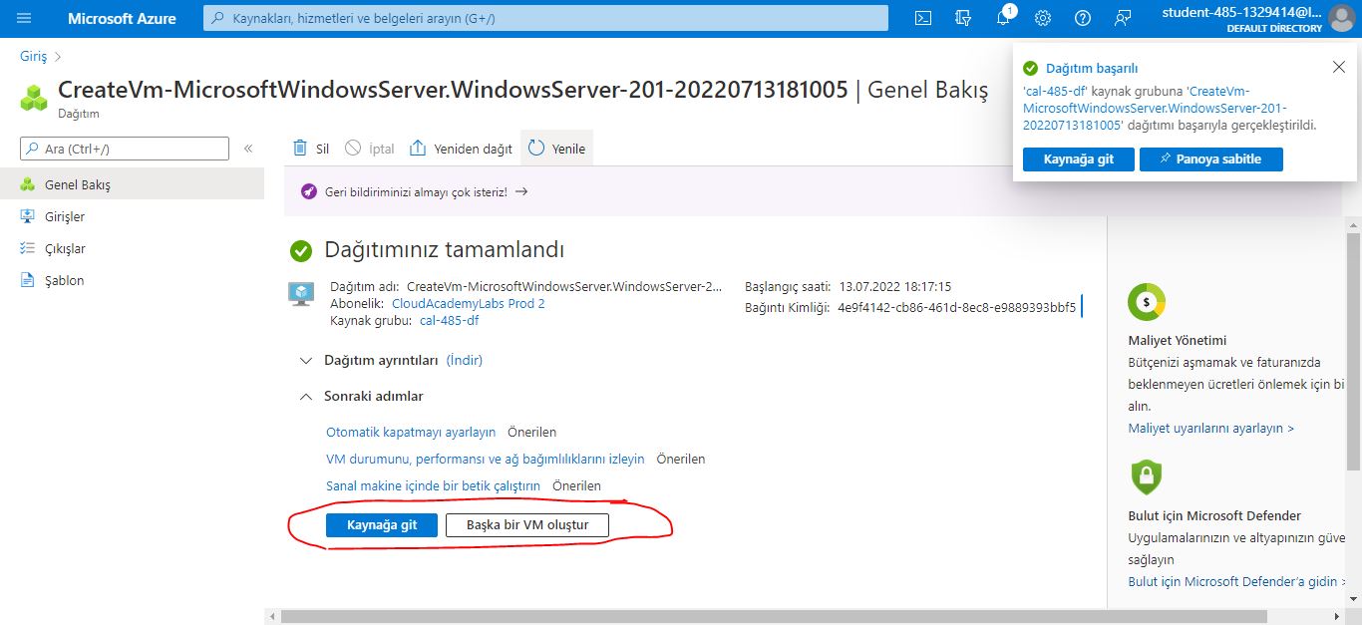Screen dimensions: 1362x625
Task: Open the Help question mark icon
Action: (x=1083, y=18)
